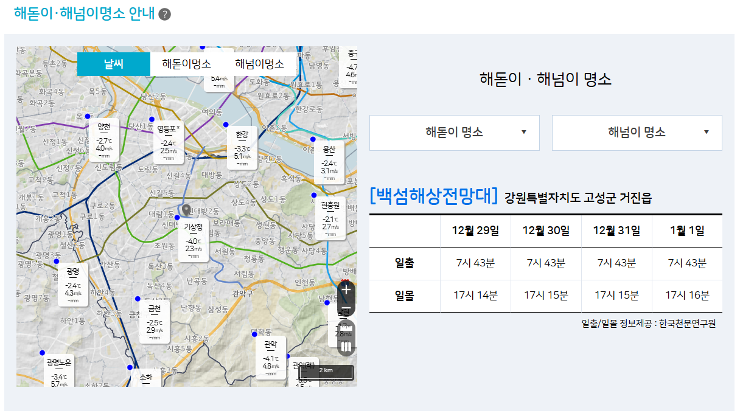Open the 관악 weather info card

[271, 358]
